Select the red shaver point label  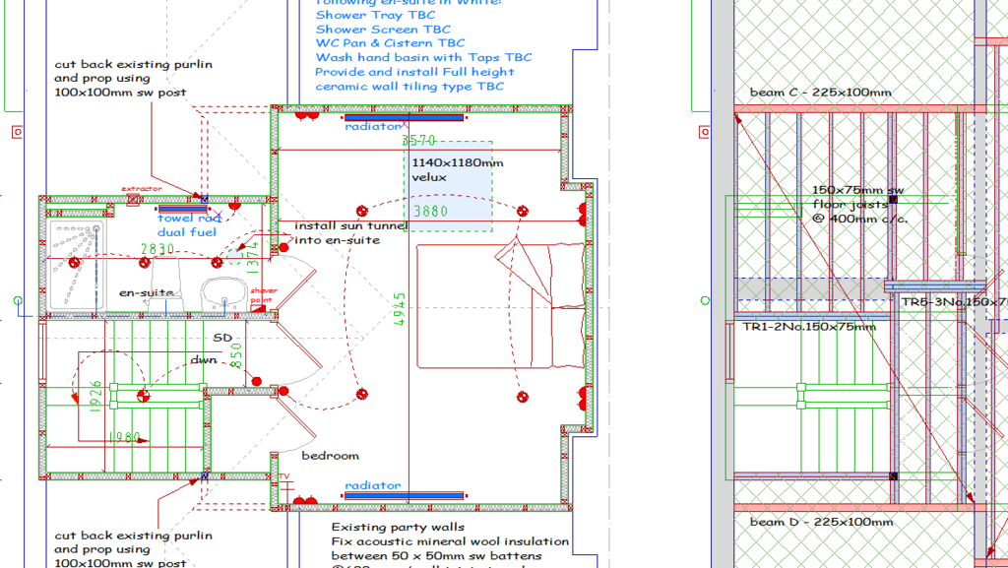coord(263,294)
